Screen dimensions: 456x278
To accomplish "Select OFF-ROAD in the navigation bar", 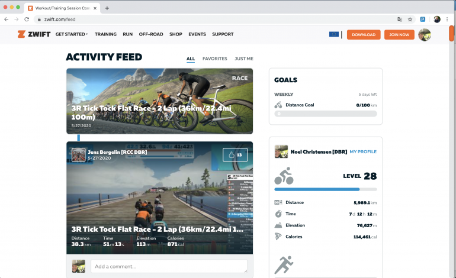I will point(151,34).
